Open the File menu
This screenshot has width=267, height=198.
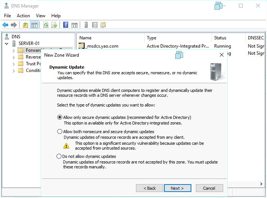7,16
